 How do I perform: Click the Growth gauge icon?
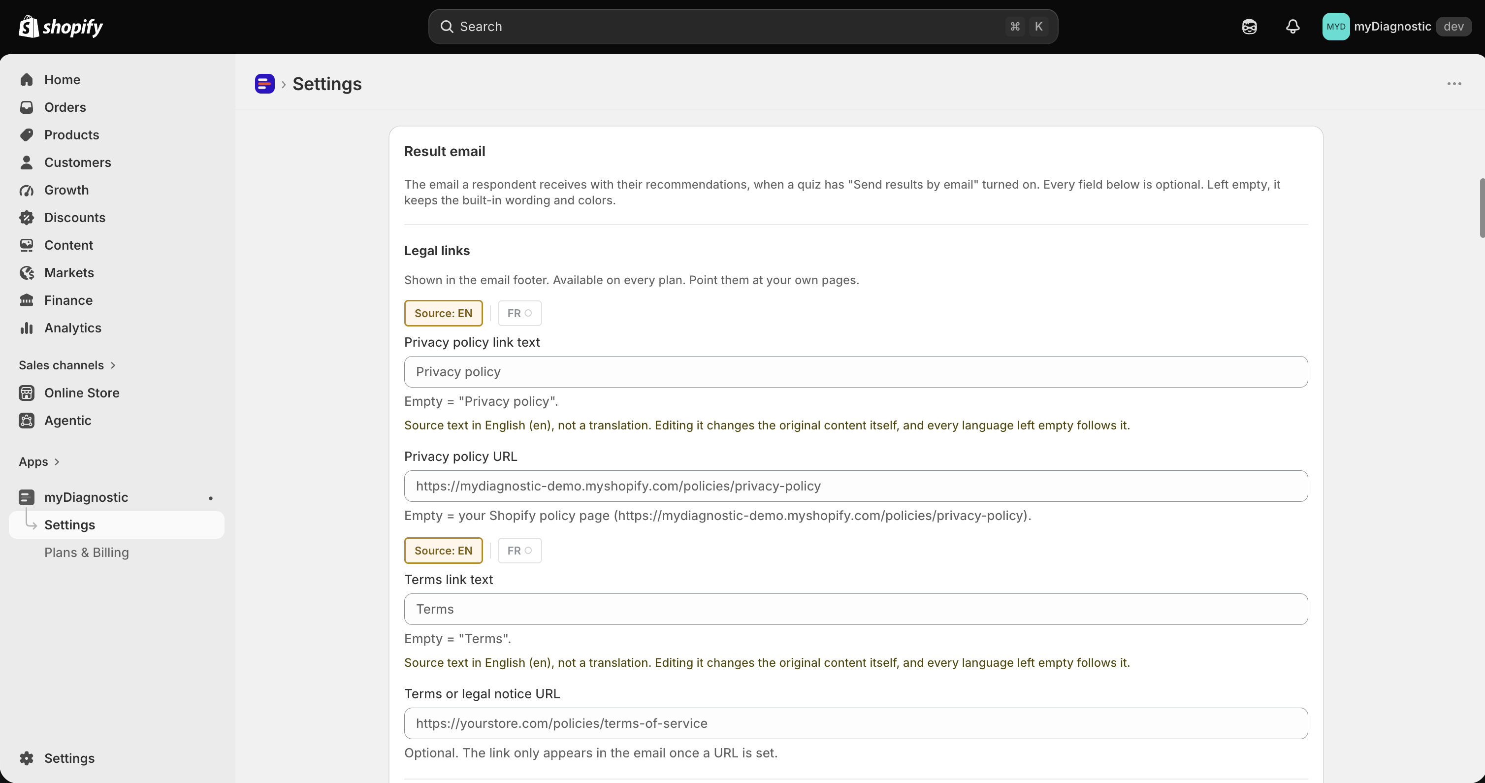point(27,190)
